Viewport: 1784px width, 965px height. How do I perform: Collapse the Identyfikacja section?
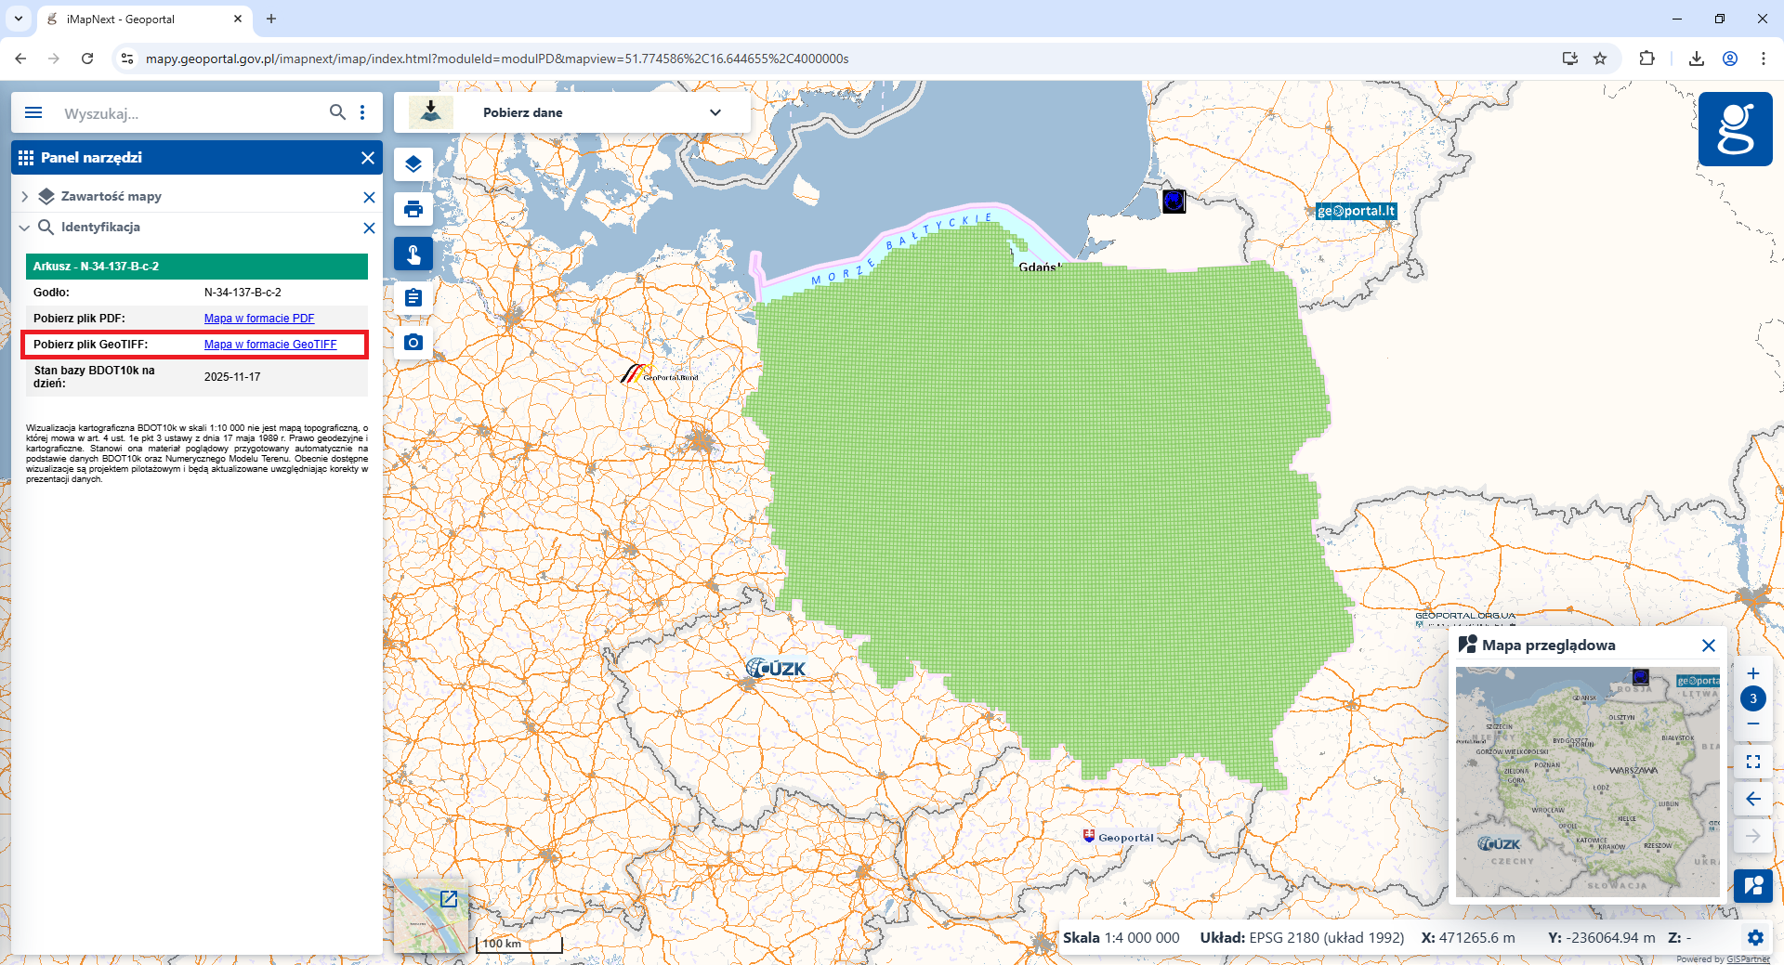click(23, 228)
